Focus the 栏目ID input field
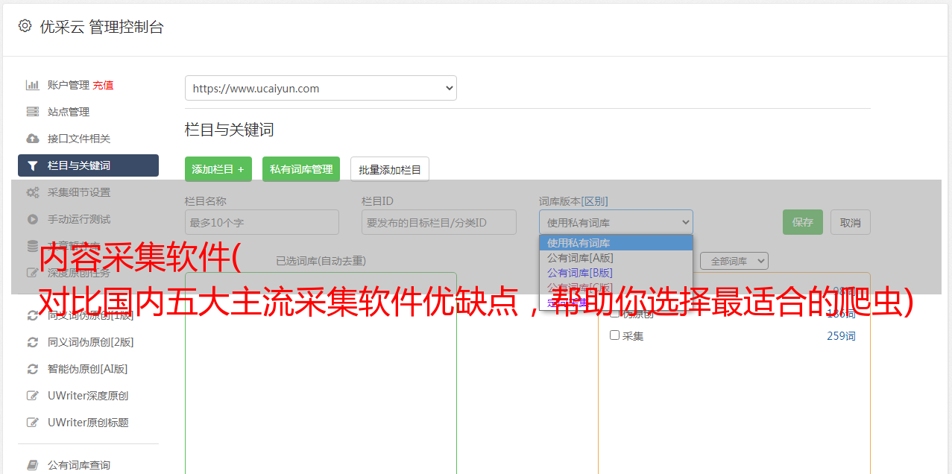 tap(439, 222)
